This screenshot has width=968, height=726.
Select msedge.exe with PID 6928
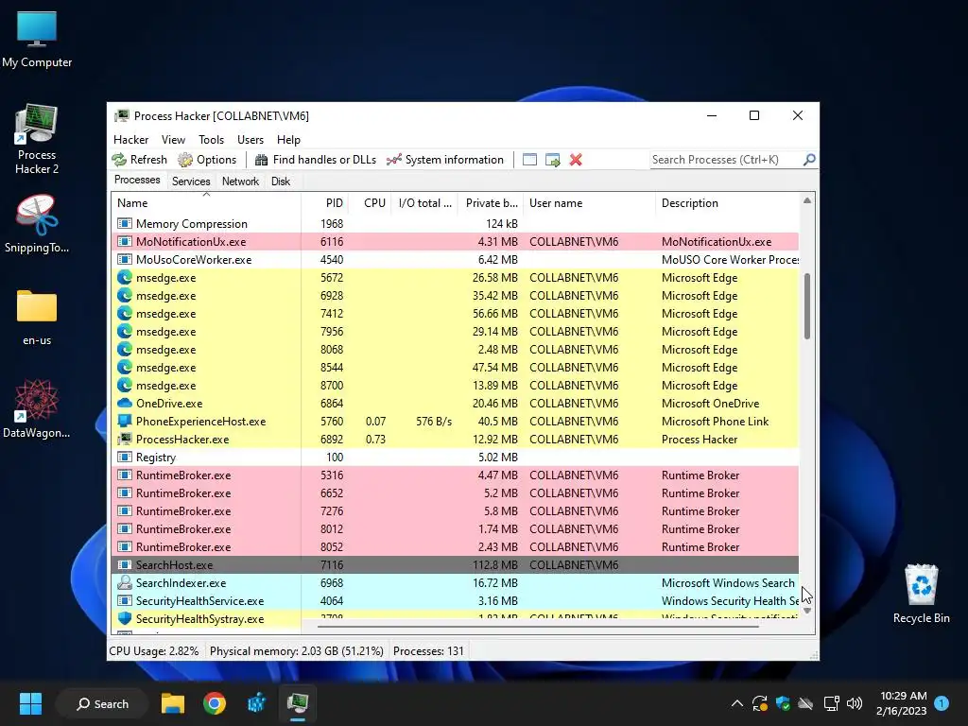tap(455, 296)
